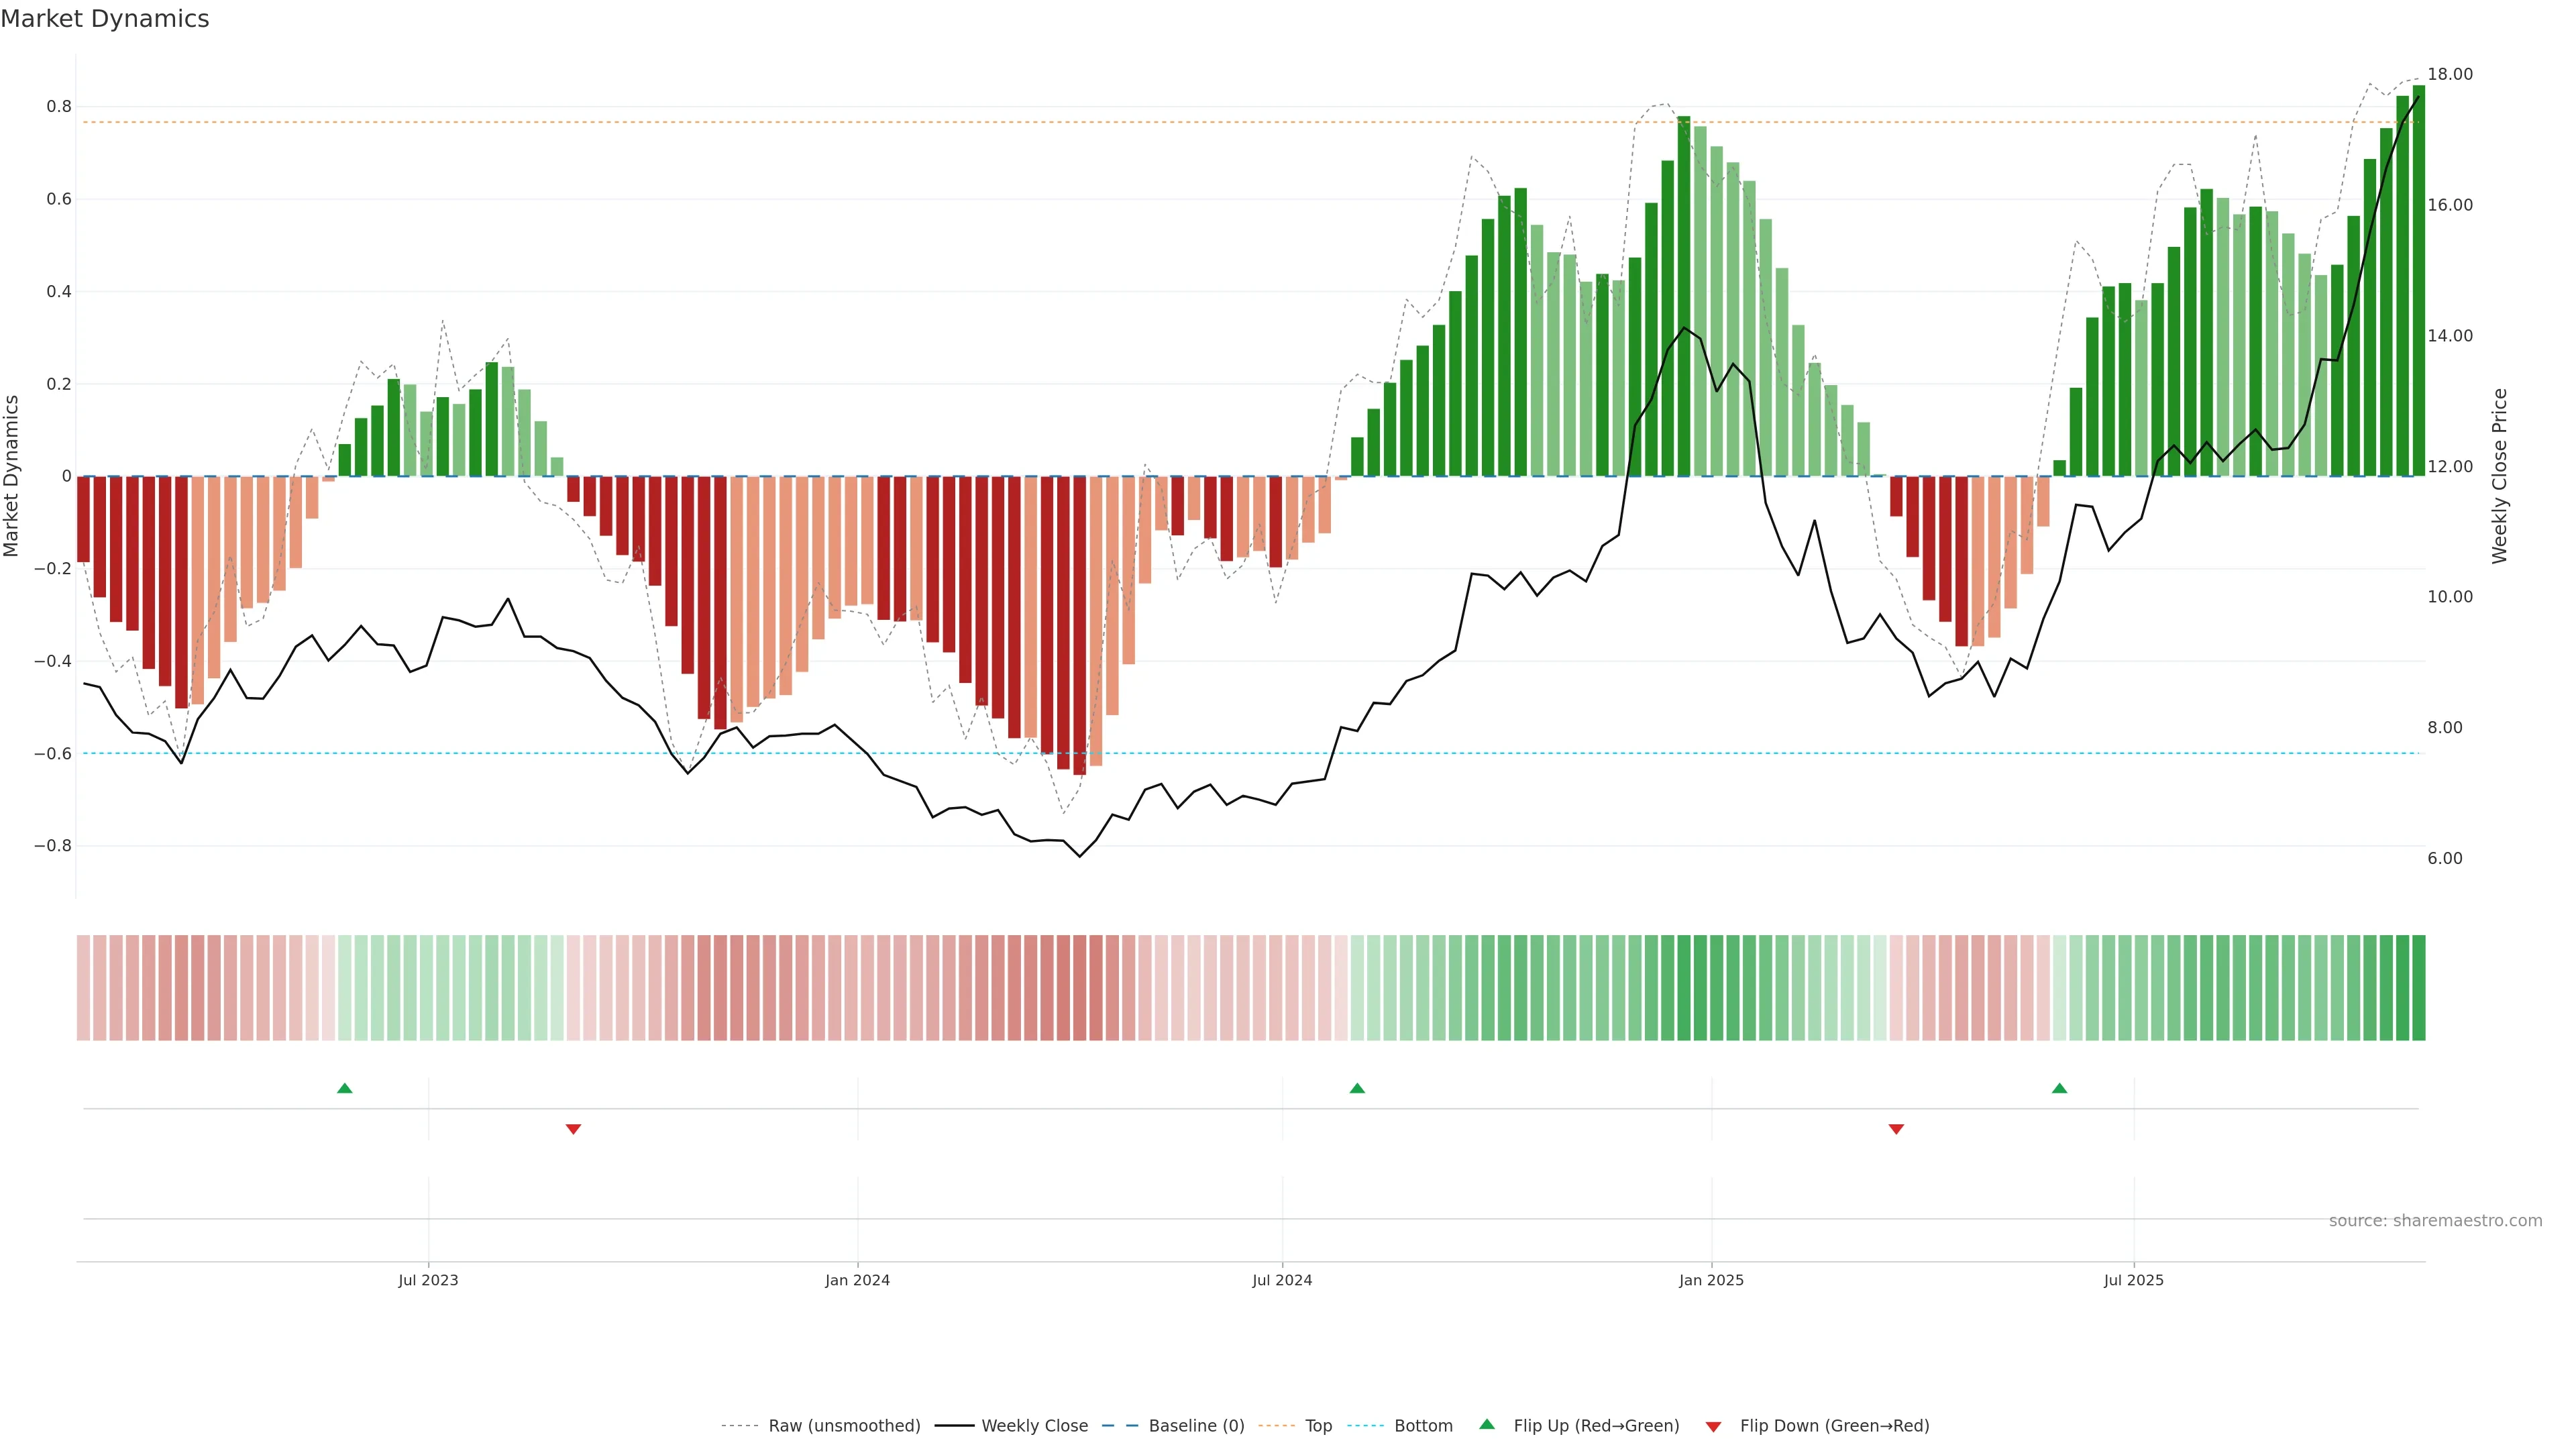Screen dimensions: 2576x1449
Task: Click the red Flip Down legend triangle
Action: [x=1713, y=1427]
